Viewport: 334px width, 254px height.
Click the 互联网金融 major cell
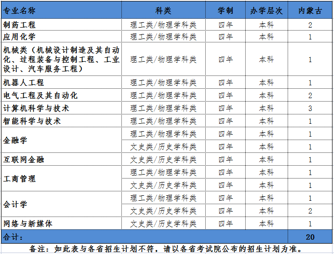pyautogui.click(x=62, y=159)
